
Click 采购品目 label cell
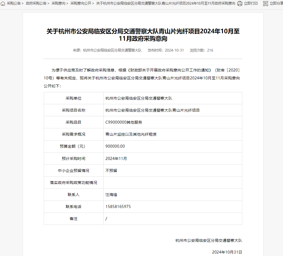click(x=73, y=122)
